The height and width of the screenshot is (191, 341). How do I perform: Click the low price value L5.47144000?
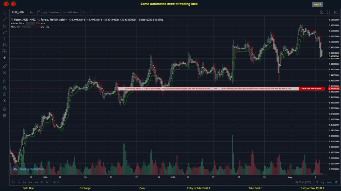(x=111, y=20)
